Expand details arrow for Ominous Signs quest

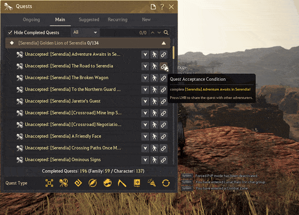click(145, 160)
